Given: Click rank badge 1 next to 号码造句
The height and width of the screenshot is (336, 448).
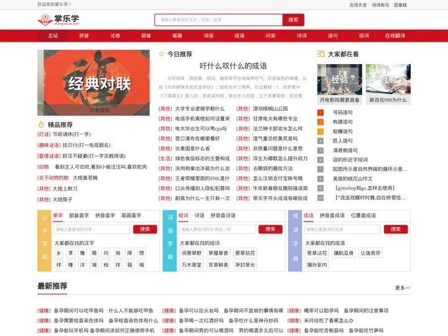Looking at the screenshot, I should tap(320, 113).
